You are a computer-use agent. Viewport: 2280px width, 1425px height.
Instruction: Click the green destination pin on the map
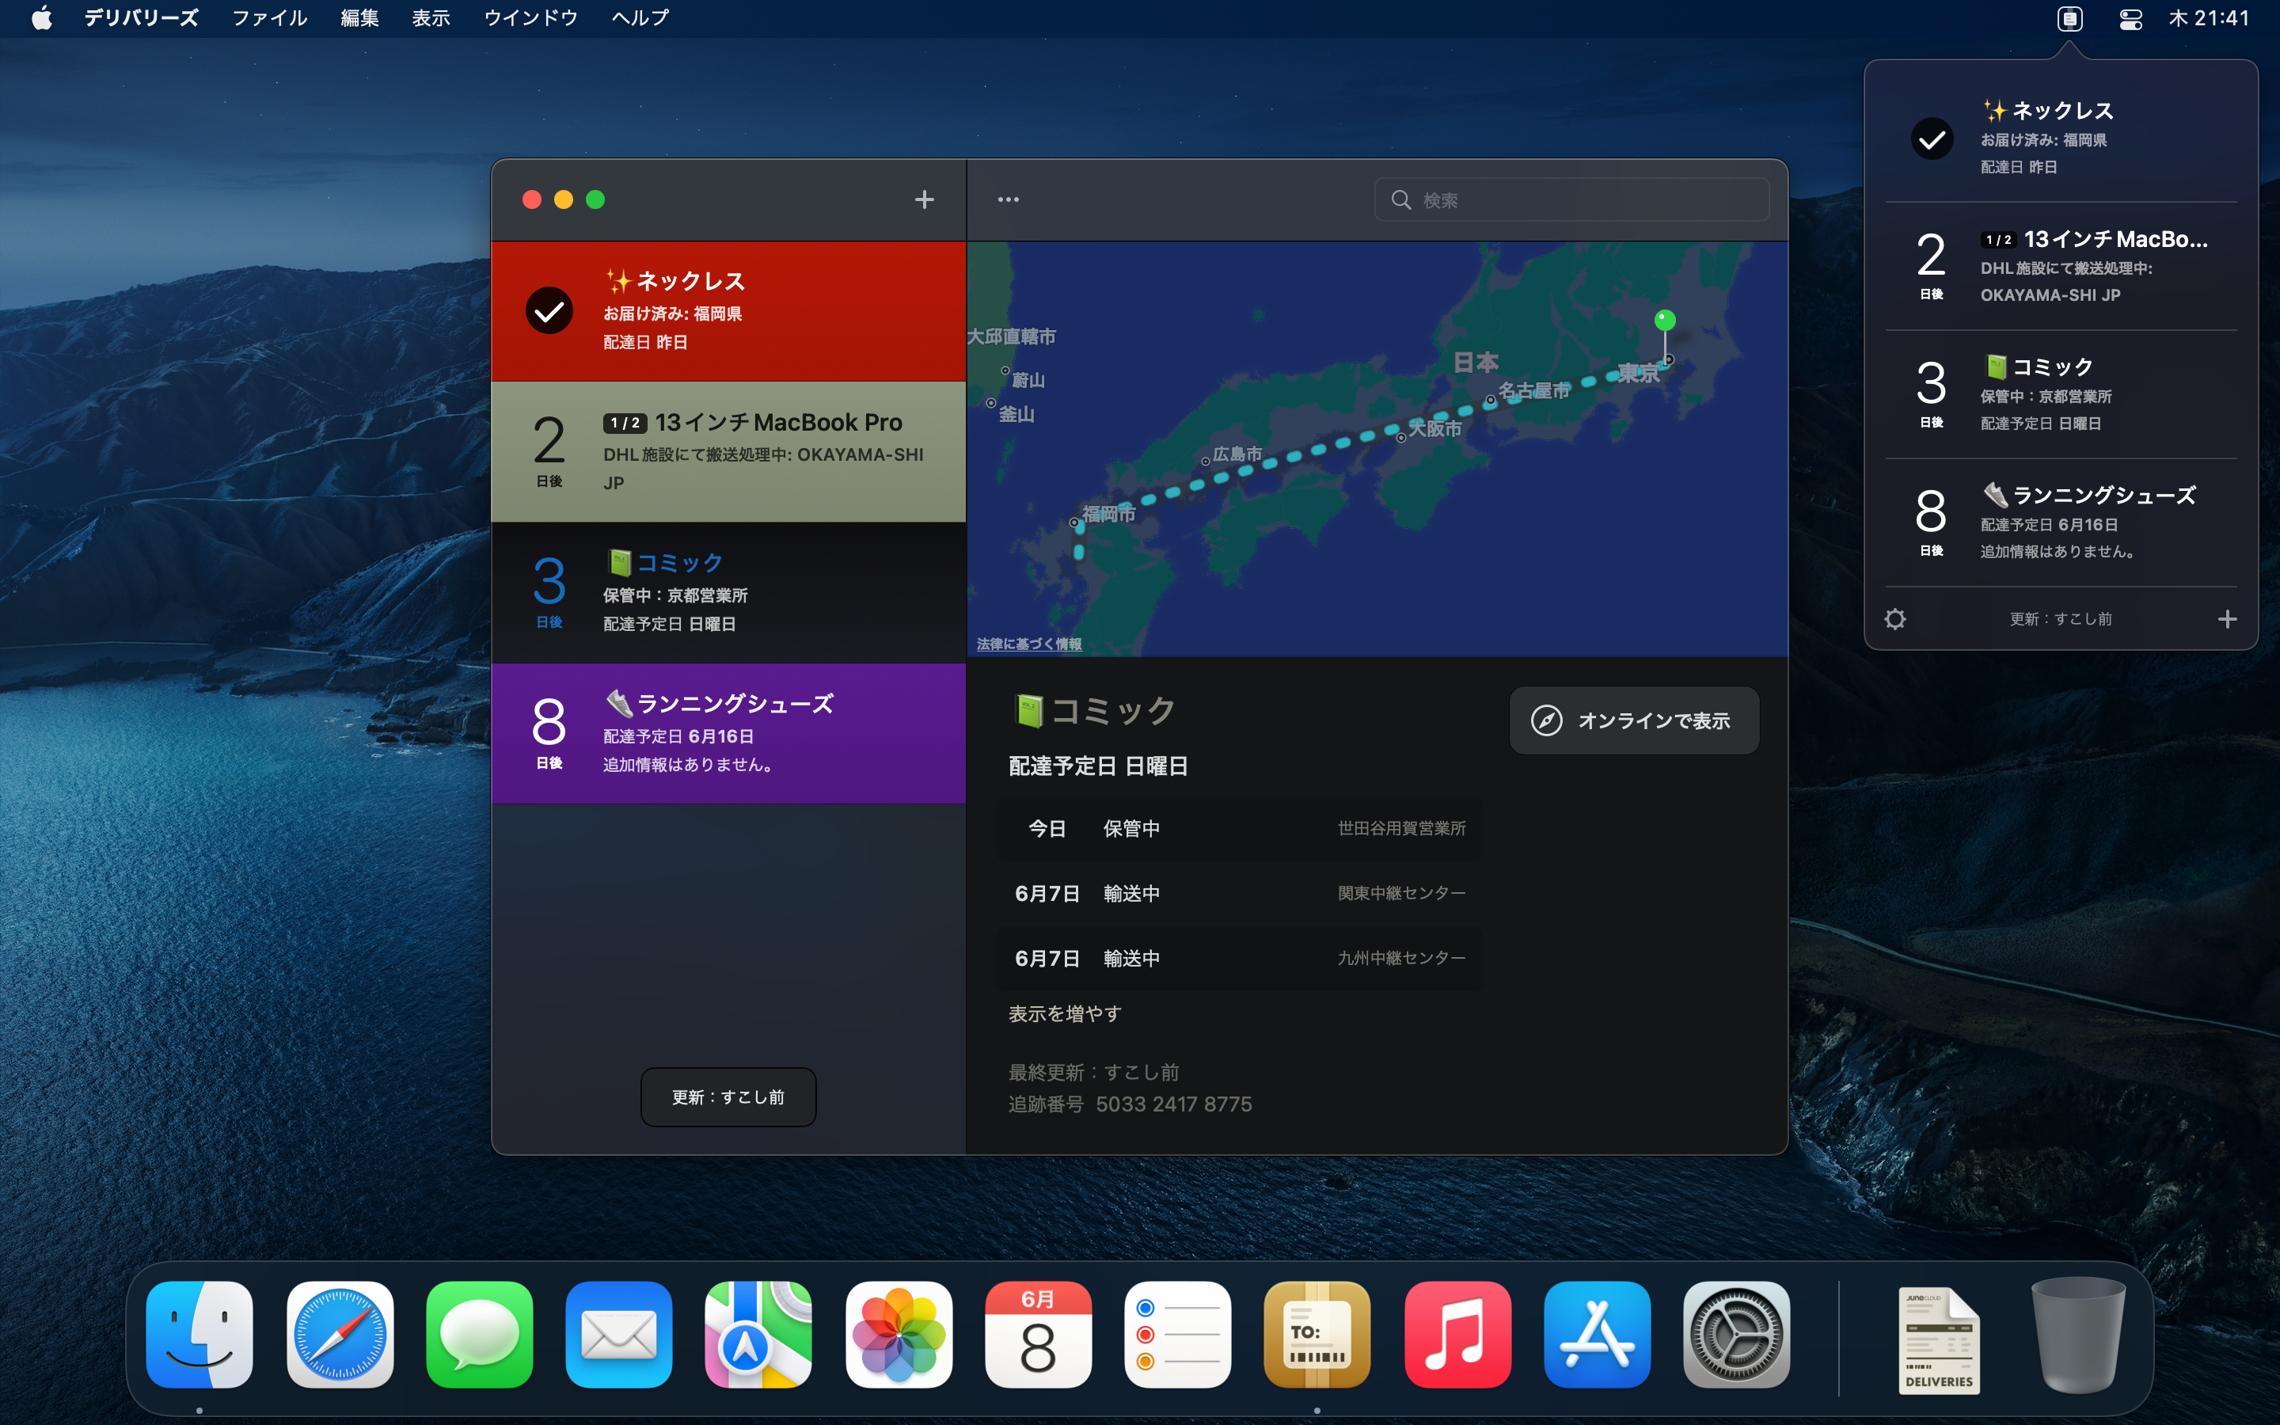coord(1665,321)
